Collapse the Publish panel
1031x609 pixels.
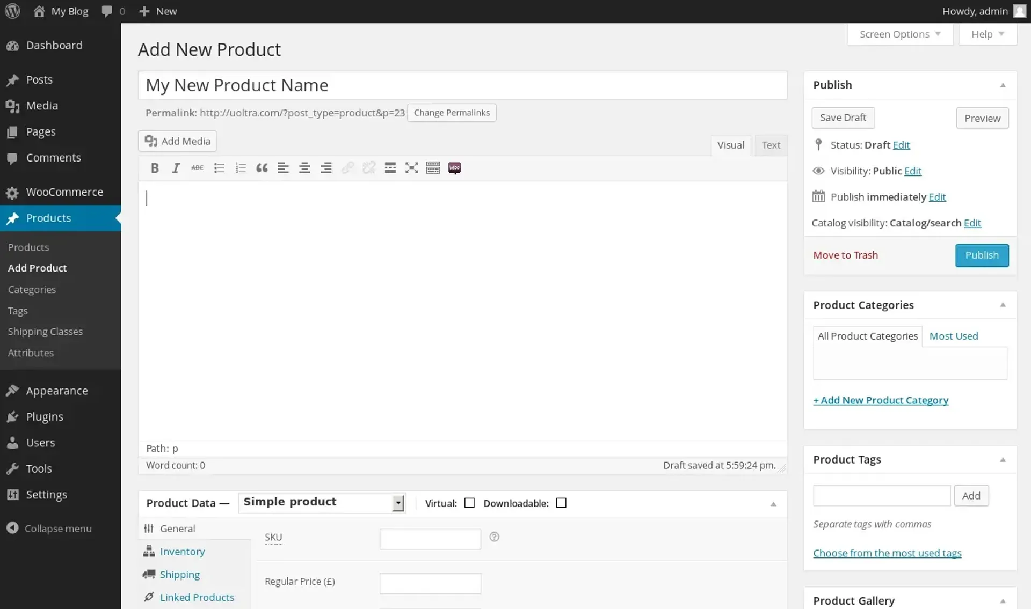click(x=1002, y=85)
